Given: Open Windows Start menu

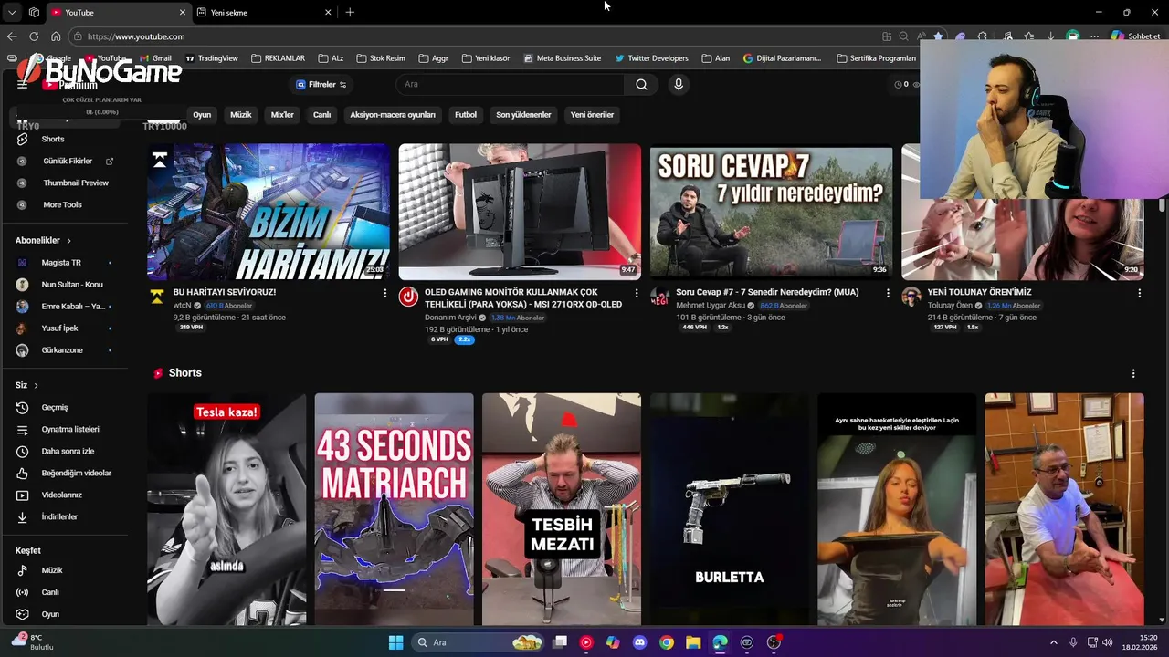Looking at the screenshot, I should 395,642.
